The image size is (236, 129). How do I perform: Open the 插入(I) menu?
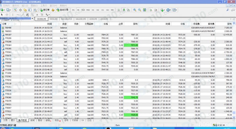click(x=25, y=6)
